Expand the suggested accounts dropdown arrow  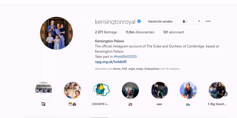[199, 21]
